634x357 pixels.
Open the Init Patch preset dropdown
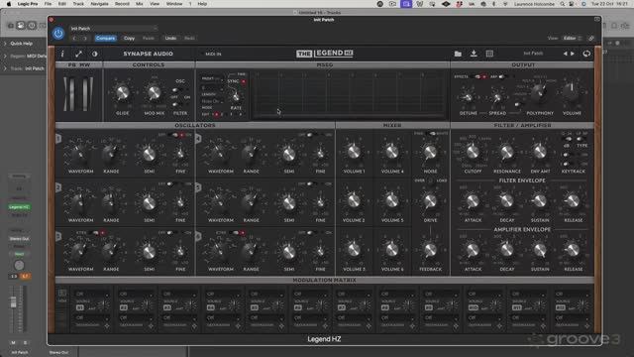tap(113, 29)
